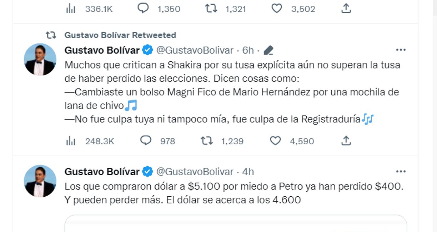437x232 pixels.
Task: Select the retweet arrows beside 1,321
Action: 210,7
